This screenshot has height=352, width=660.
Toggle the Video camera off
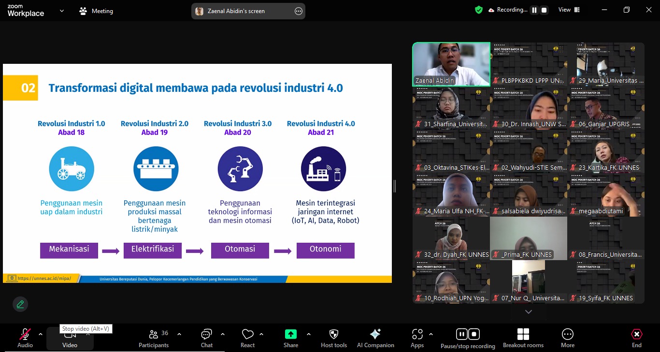(x=70, y=337)
